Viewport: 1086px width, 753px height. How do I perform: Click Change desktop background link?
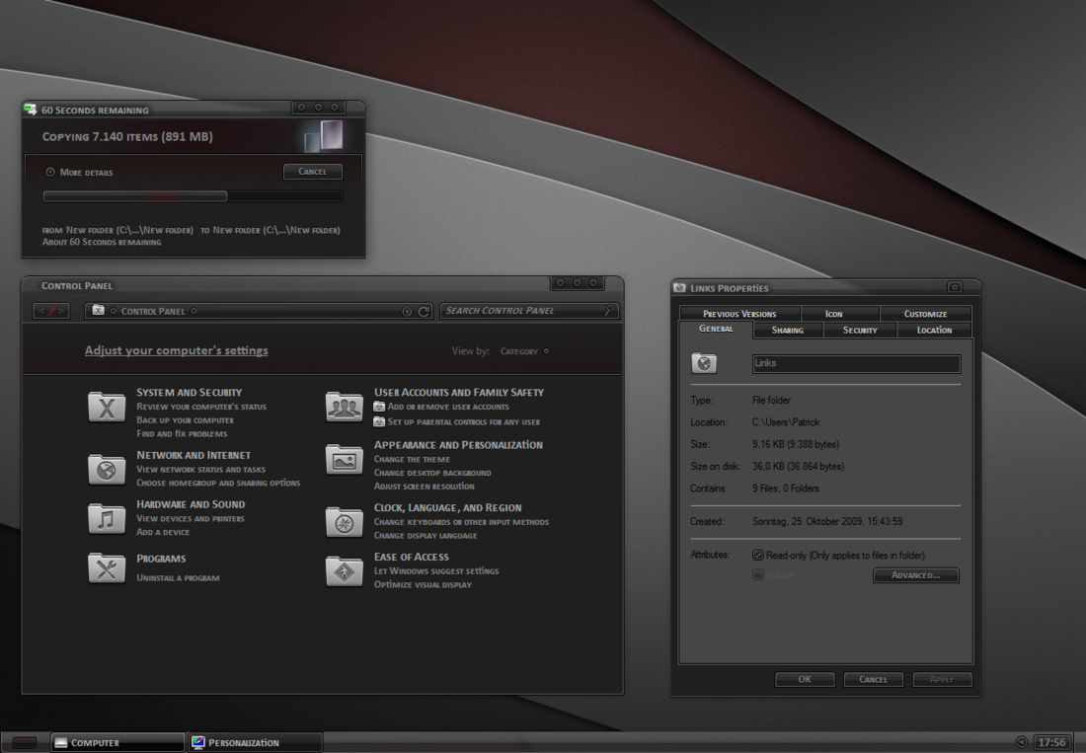coord(432,474)
